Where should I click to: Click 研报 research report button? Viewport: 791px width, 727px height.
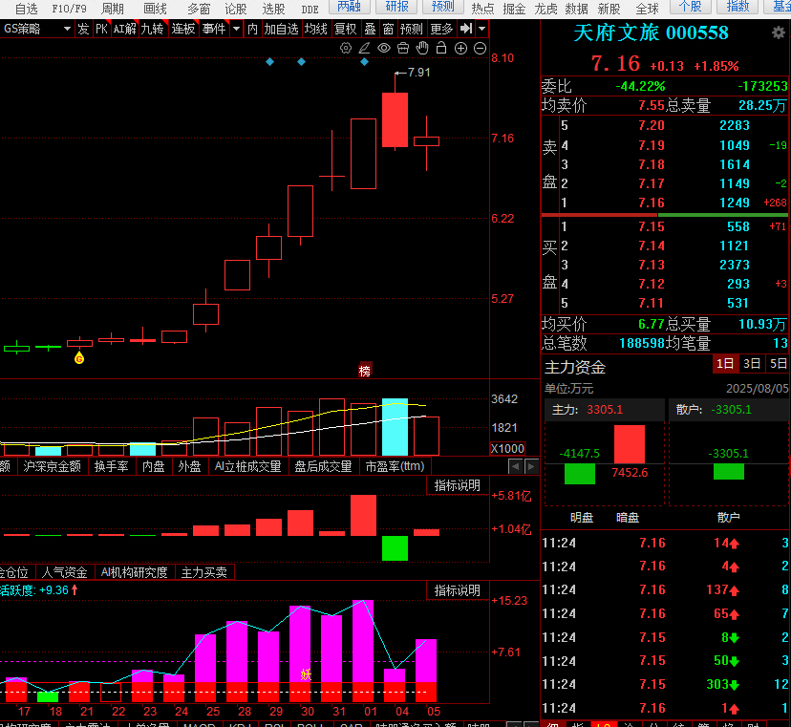click(x=397, y=6)
